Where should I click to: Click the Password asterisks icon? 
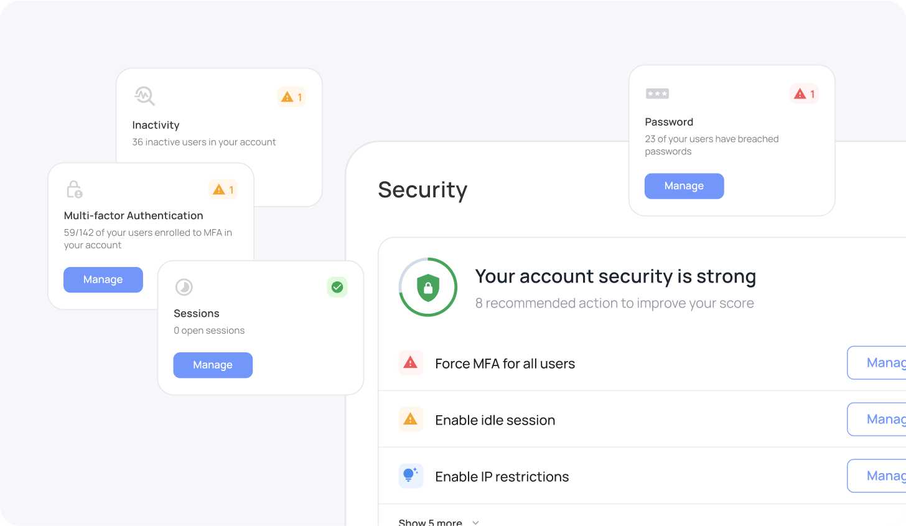pos(657,94)
